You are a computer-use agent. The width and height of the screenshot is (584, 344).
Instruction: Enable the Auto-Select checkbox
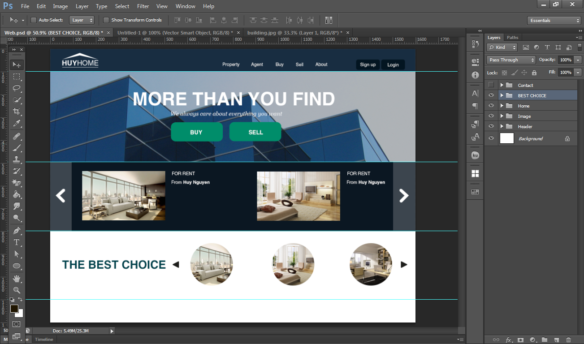click(x=33, y=20)
